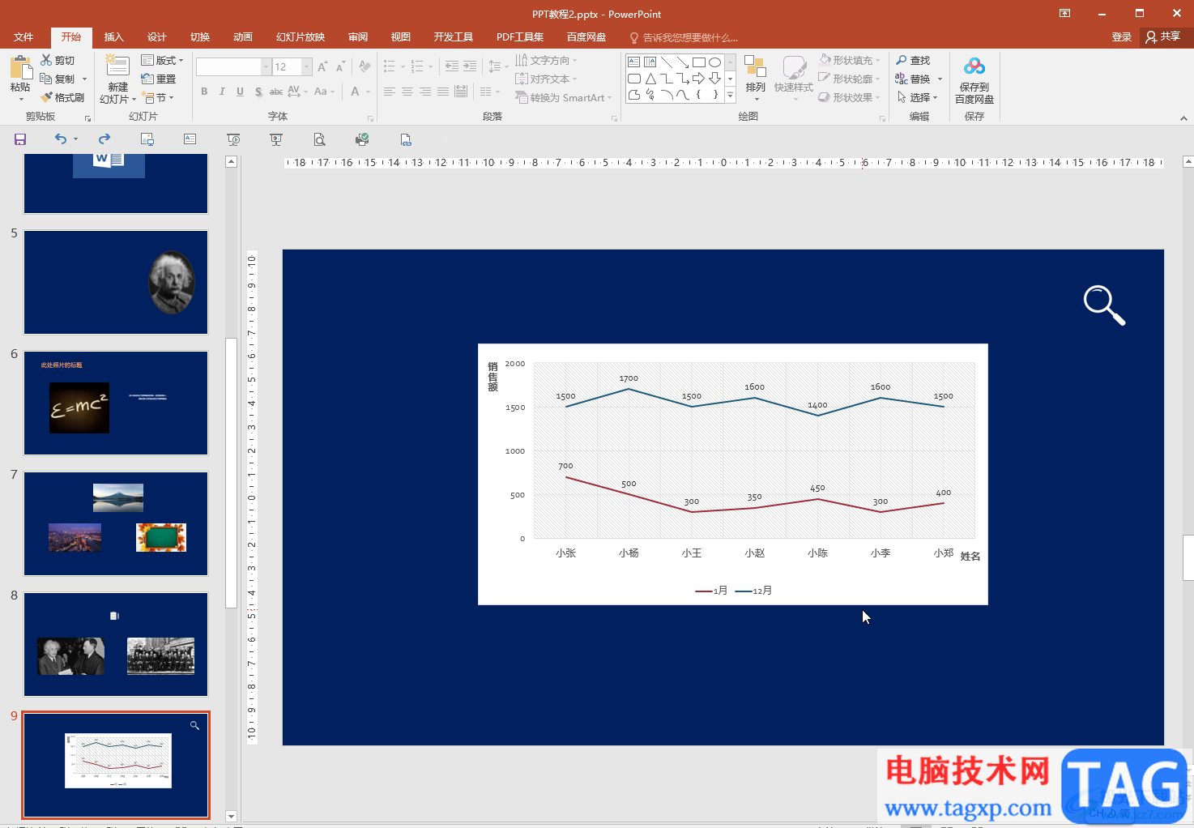The width and height of the screenshot is (1194, 828).
Task: Select slide 6 thumbnail with E=mc²
Action: [116, 403]
